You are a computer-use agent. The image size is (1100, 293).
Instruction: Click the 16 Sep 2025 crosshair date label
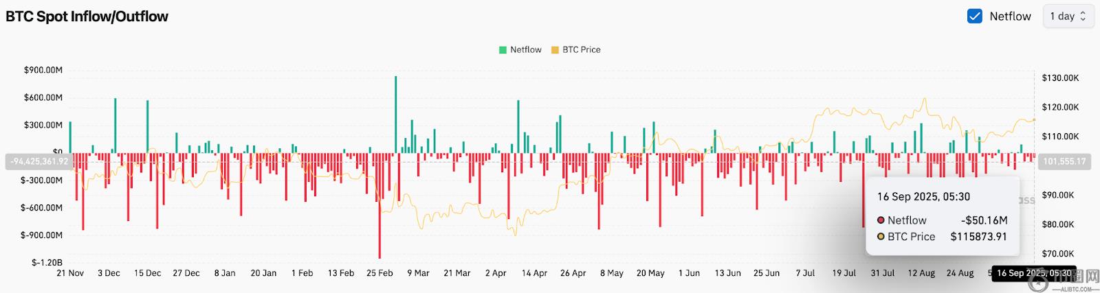point(1033,273)
